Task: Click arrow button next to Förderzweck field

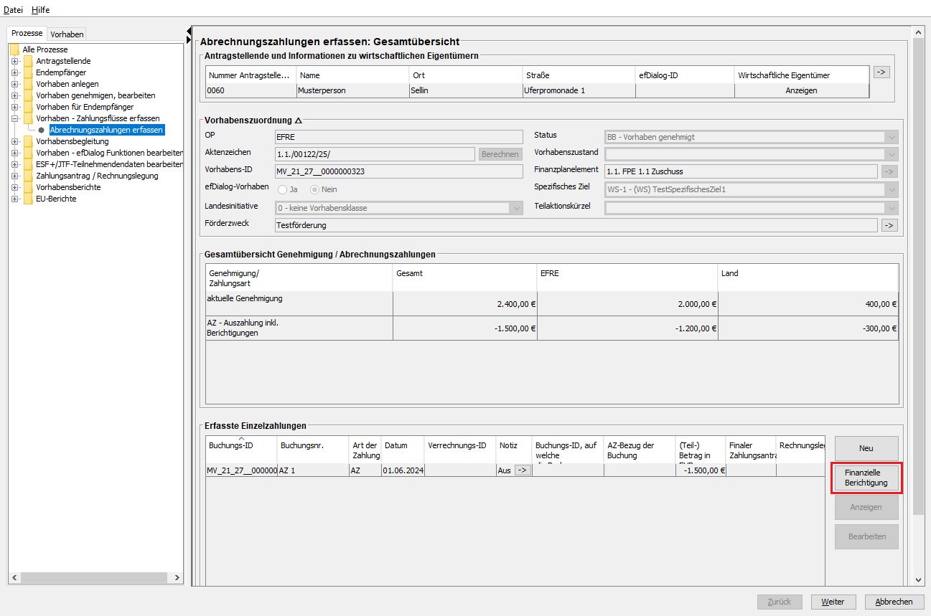Action: point(889,225)
